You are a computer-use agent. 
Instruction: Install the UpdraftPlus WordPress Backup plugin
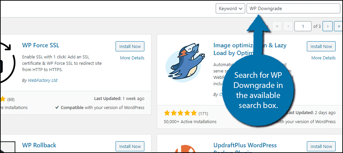point(321,146)
